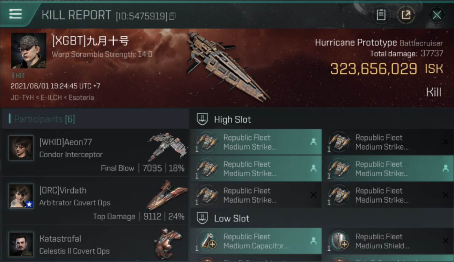Screen dimensions: 454x262
Task: Collapse the High Slot section header
Action: click(x=232, y=119)
